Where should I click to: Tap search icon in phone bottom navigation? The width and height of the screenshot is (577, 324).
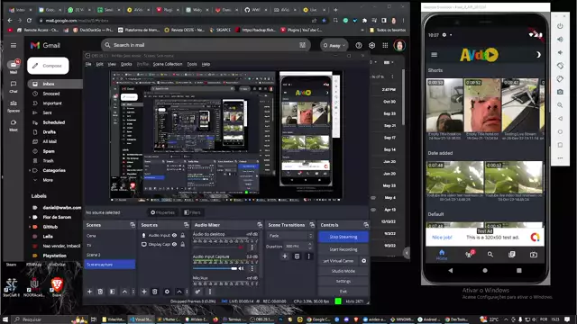click(x=490, y=254)
